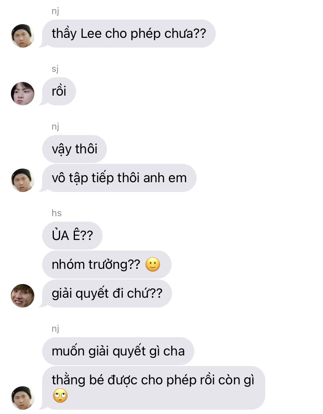The height and width of the screenshot is (414, 323).
Task: Tap nj's avatar beside the last message
Action: 23,398
